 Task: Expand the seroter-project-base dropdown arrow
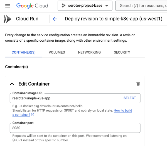pyautogui.click(x=107, y=6)
